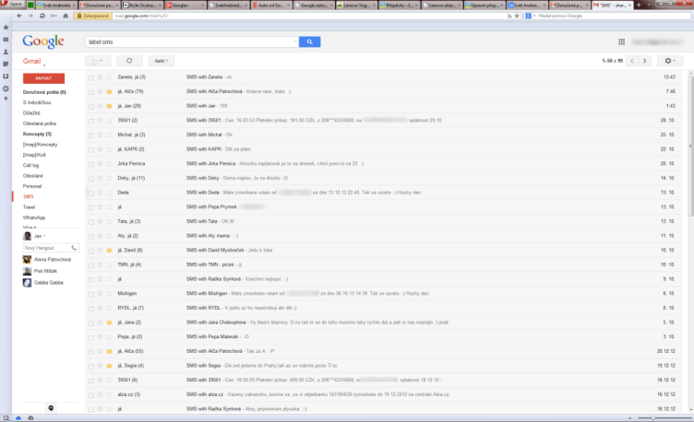Open the Opera bookmarks panel star
This screenshot has height=422, width=694.
pyautogui.click(x=6, y=28)
